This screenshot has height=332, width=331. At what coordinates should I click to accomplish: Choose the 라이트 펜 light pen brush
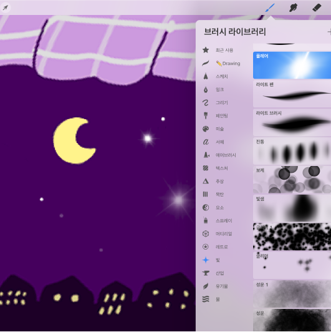(292, 94)
